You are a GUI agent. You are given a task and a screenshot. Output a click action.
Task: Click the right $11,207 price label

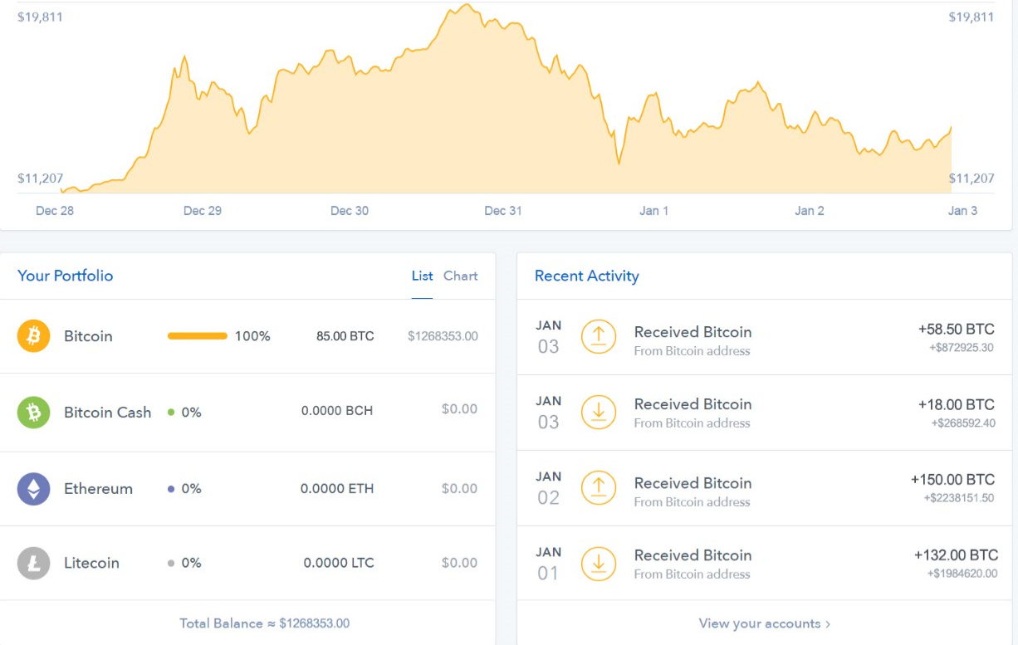tap(972, 178)
